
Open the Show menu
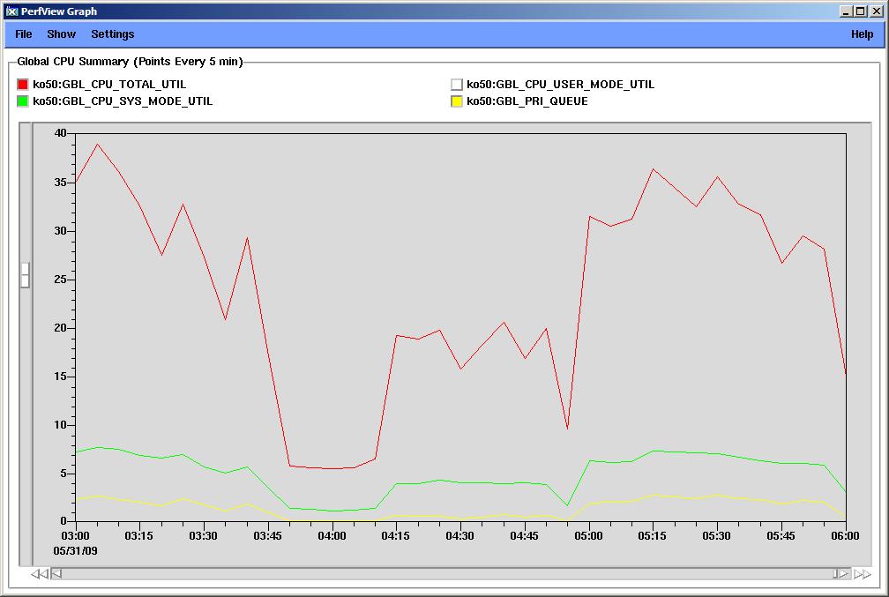point(62,34)
